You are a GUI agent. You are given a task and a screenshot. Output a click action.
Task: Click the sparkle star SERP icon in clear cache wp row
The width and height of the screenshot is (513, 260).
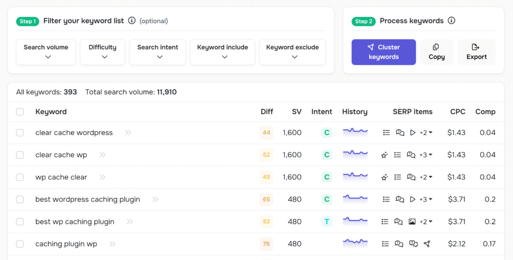tap(384, 155)
